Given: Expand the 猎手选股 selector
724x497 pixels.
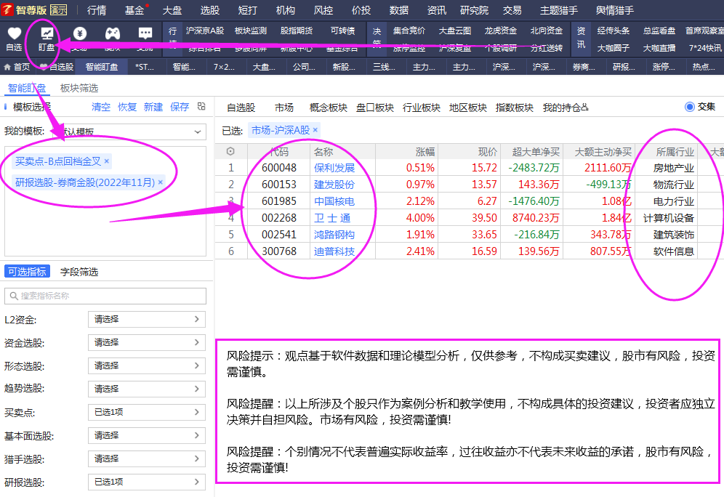Looking at the screenshot, I should pos(147,458).
